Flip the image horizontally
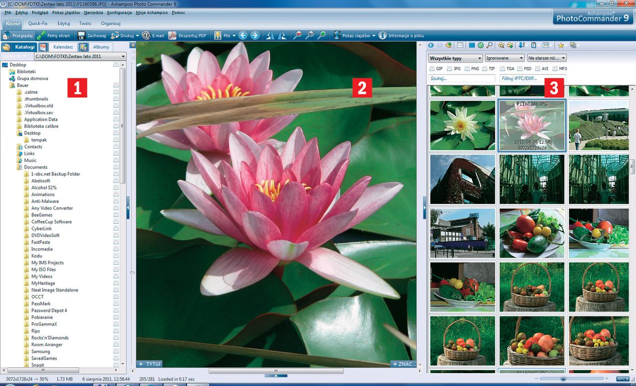The width and height of the screenshot is (636, 386). point(270,35)
